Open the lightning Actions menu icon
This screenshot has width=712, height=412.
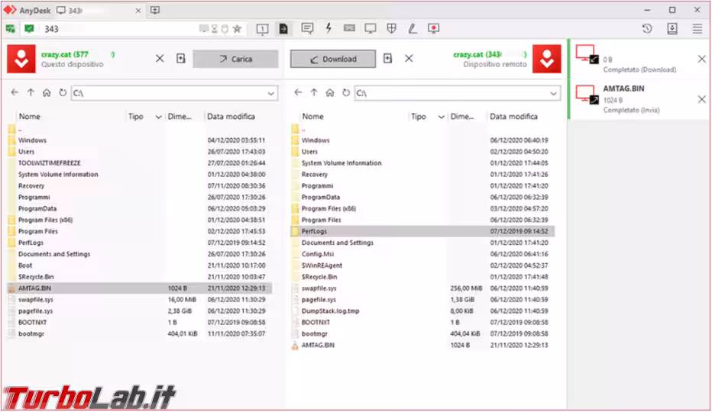point(328,28)
